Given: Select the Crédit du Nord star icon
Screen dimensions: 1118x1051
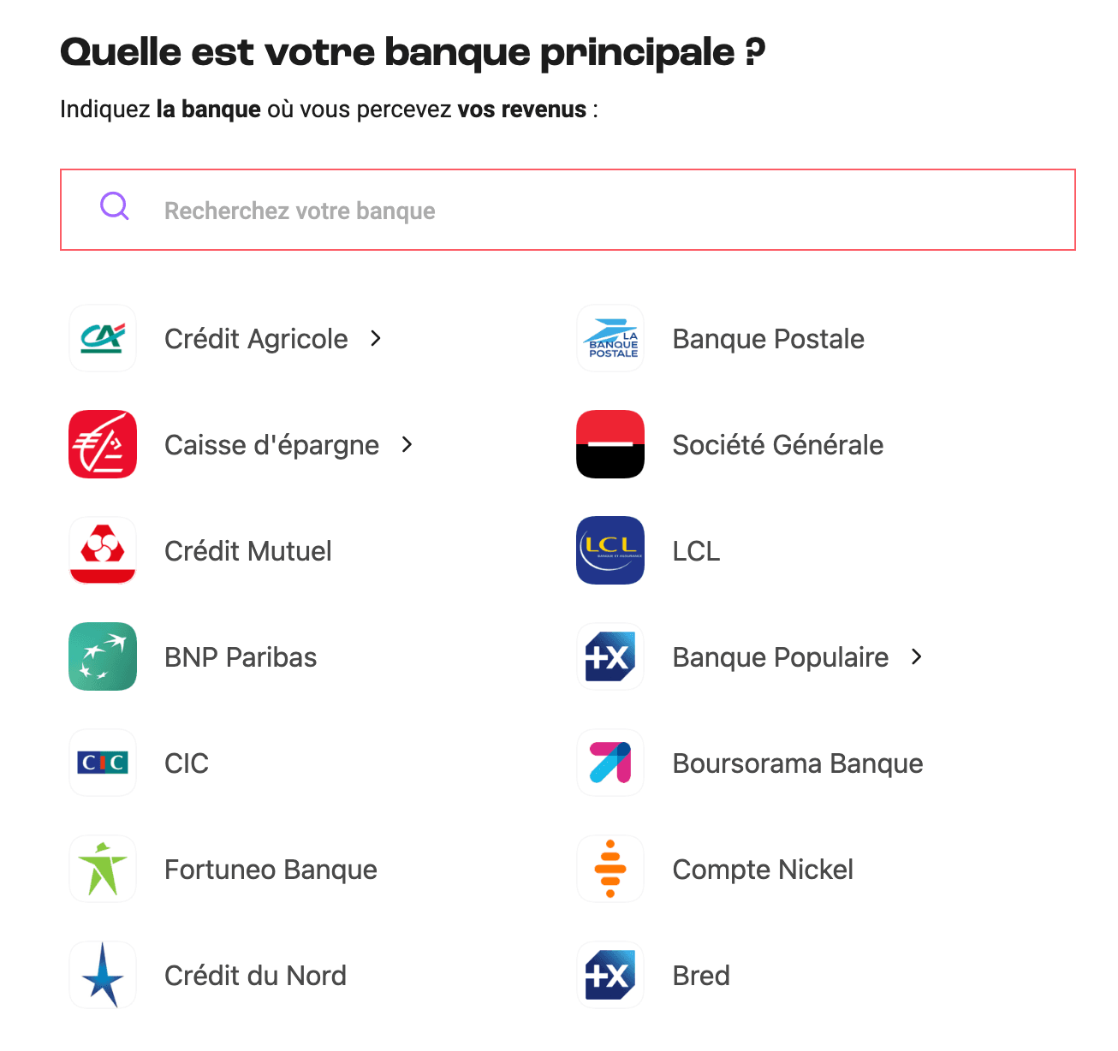Looking at the screenshot, I should [x=102, y=975].
